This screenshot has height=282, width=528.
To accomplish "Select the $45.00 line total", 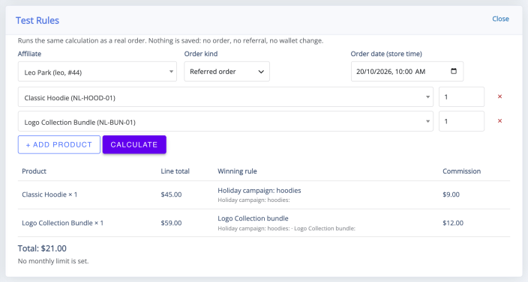I will (x=171, y=194).
